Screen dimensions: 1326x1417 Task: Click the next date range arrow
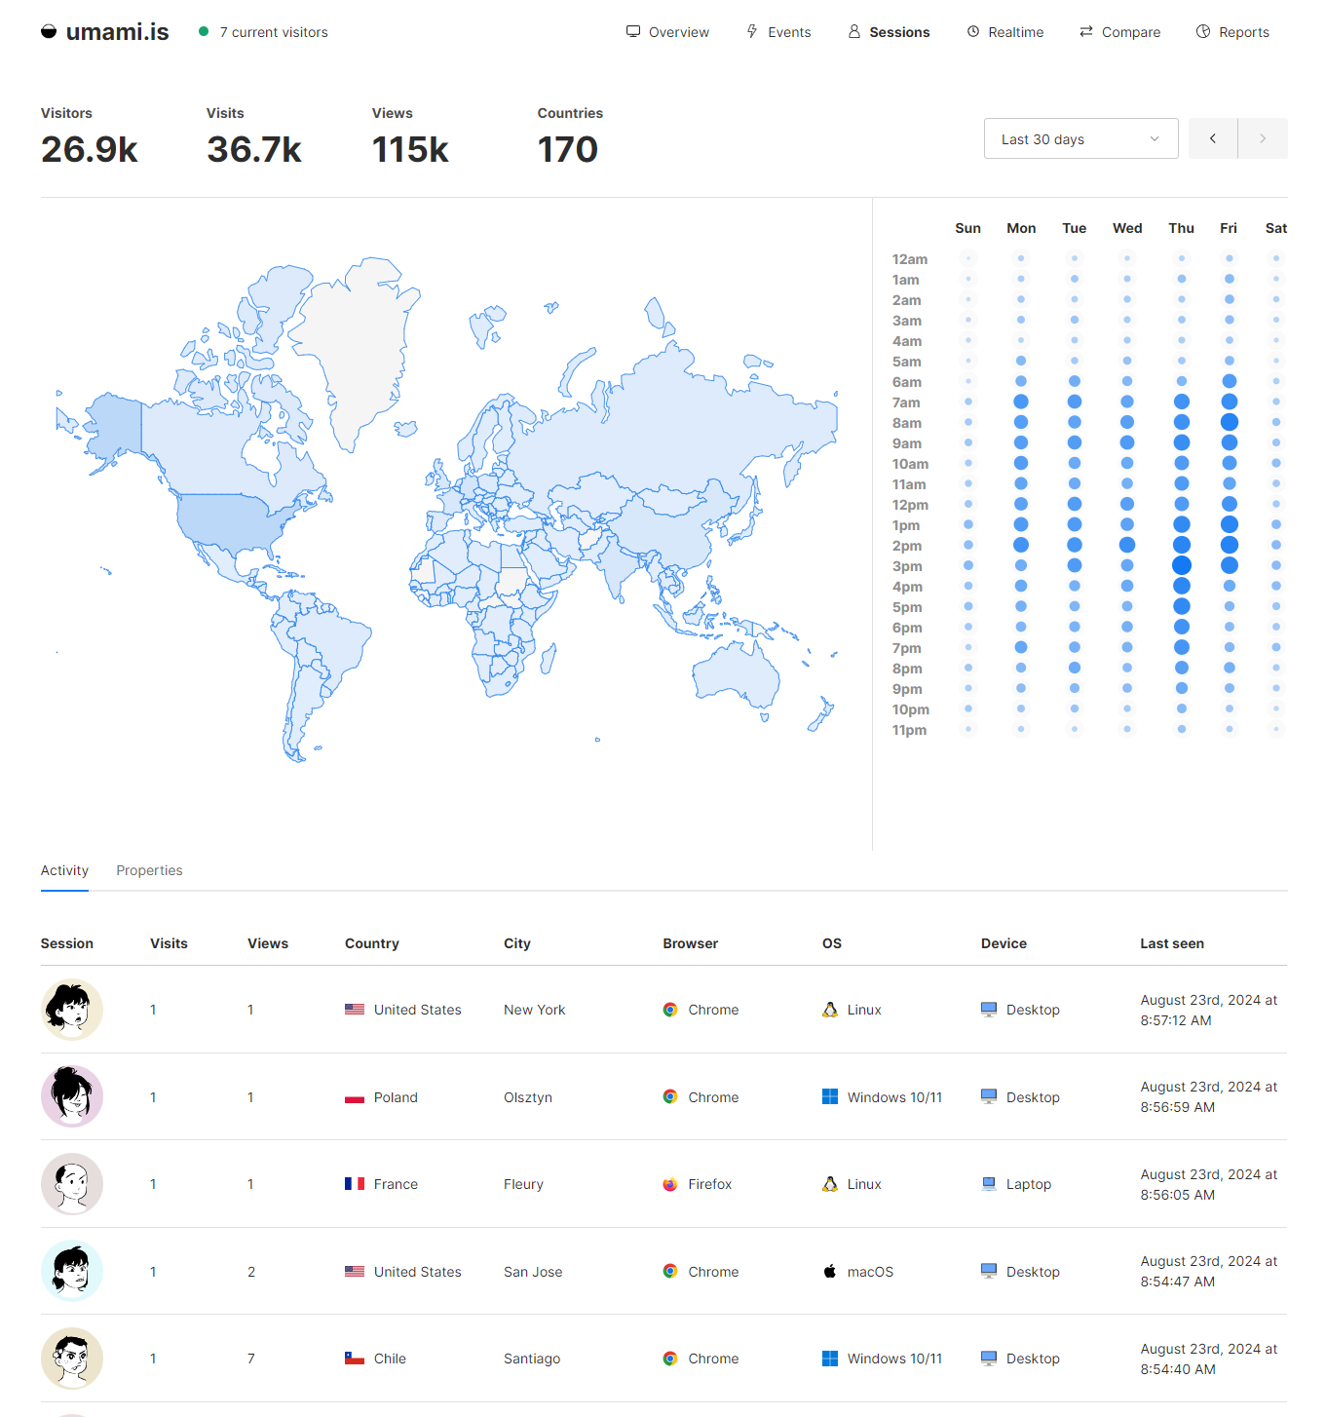click(1263, 139)
